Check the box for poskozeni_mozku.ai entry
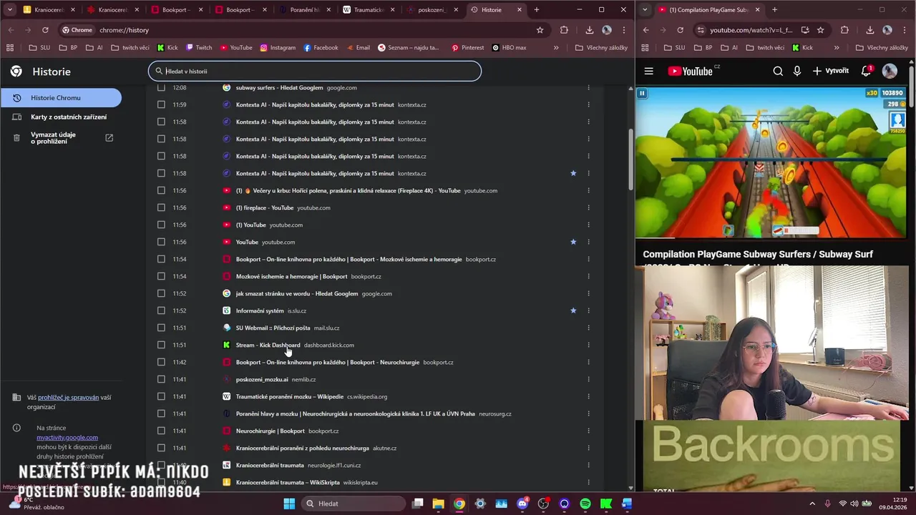Image resolution: width=916 pixels, height=515 pixels. click(x=161, y=379)
